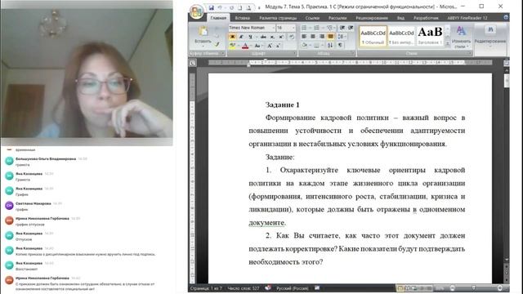Open the paragraph borders button

[x=317, y=45]
